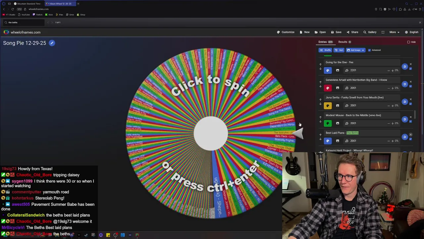
Task: Switch to the Entries tab
Action: [325, 42]
